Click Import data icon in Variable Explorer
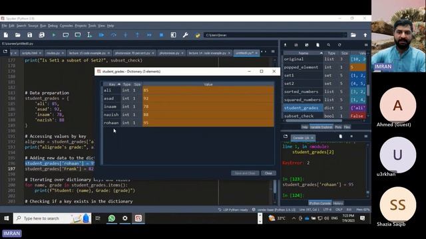The image size is (426, 239). point(286,45)
